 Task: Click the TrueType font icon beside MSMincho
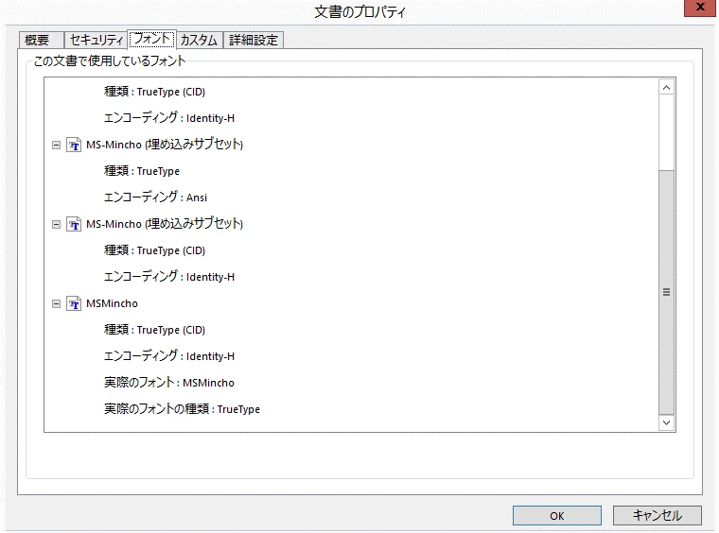click(74, 303)
